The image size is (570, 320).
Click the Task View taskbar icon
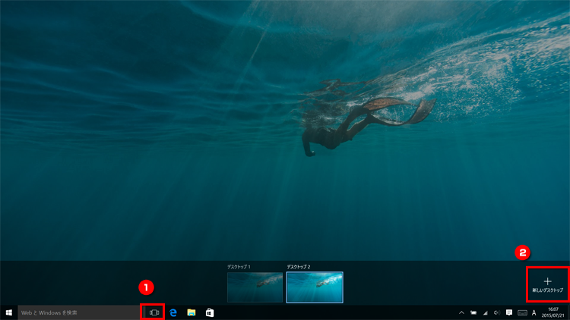click(x=154, y=312)
